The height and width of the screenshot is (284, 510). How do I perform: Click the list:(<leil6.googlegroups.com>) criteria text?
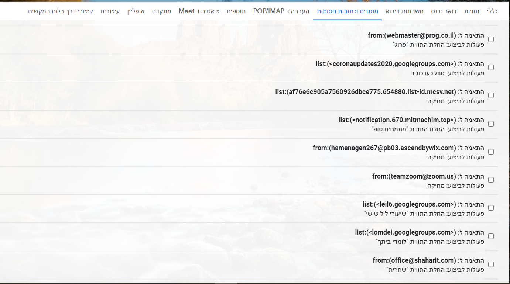pos(410,204)
